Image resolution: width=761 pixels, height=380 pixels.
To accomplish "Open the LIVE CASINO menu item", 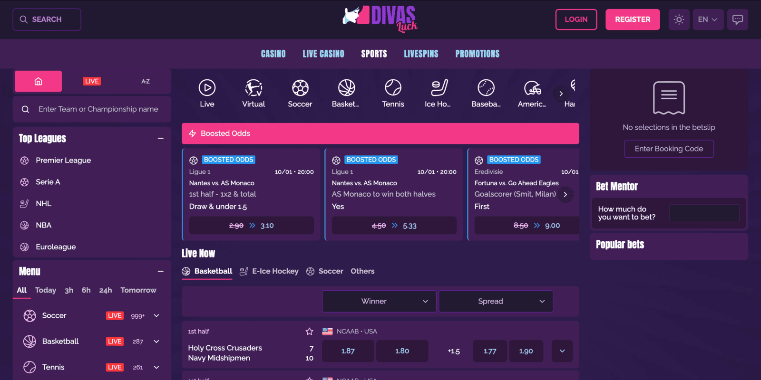I will [x=323, y=54].
